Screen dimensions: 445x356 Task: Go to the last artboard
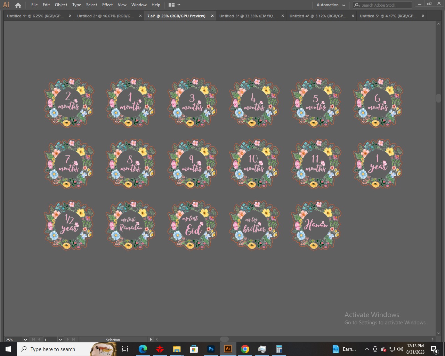point(74,340)
